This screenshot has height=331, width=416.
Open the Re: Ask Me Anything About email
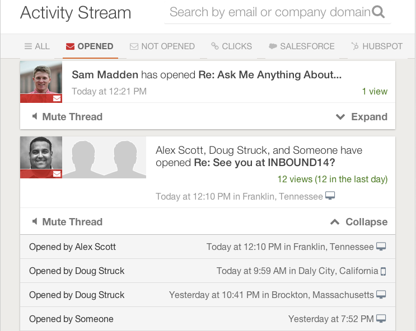[x=270, y=74]
